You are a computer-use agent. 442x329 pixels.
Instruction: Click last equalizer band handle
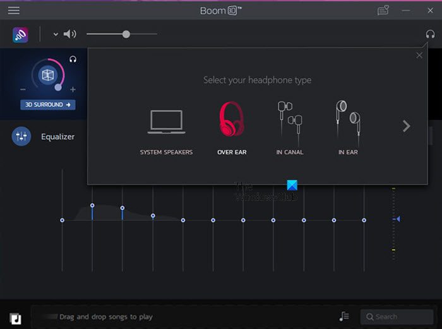pos(364,220)
